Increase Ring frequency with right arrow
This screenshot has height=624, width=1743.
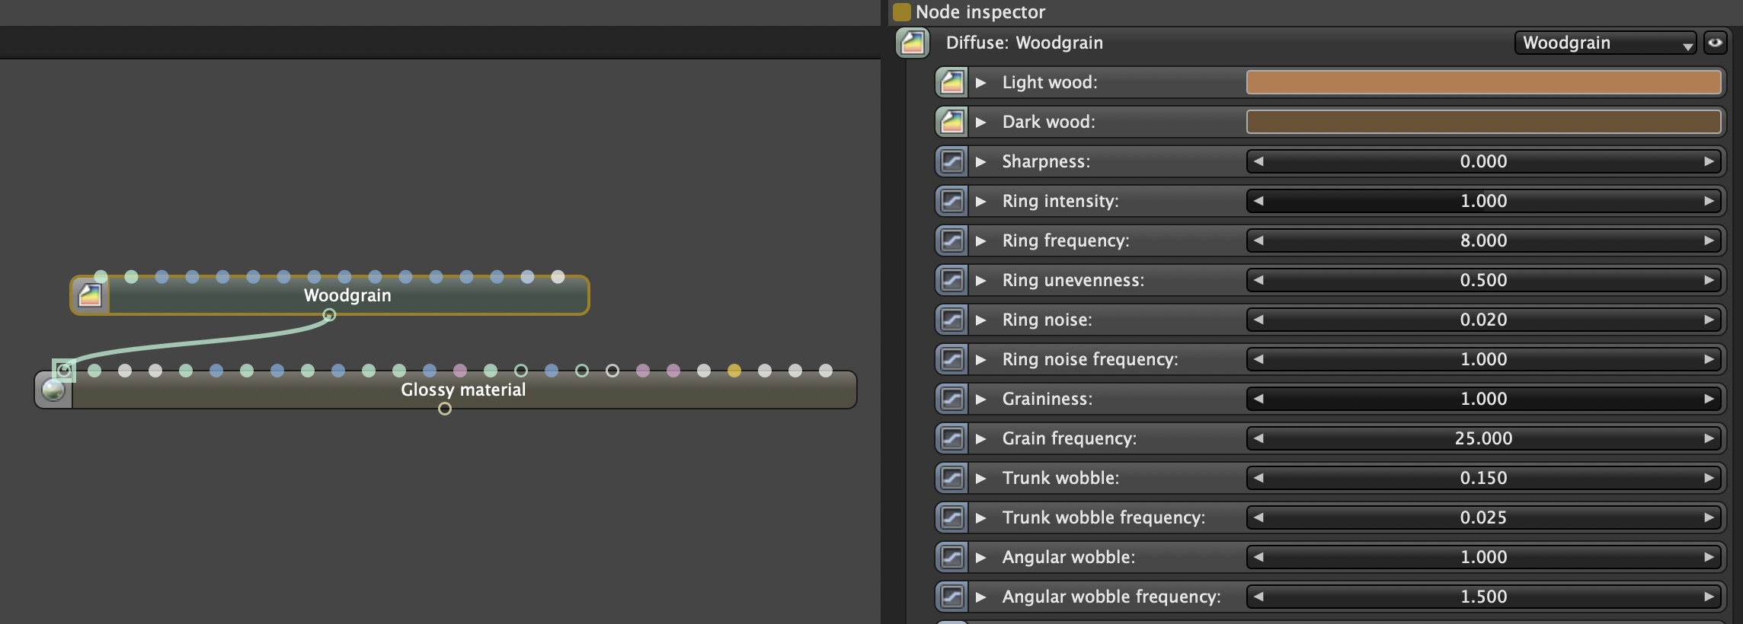pyautogui.click(x=1709, y=240)
